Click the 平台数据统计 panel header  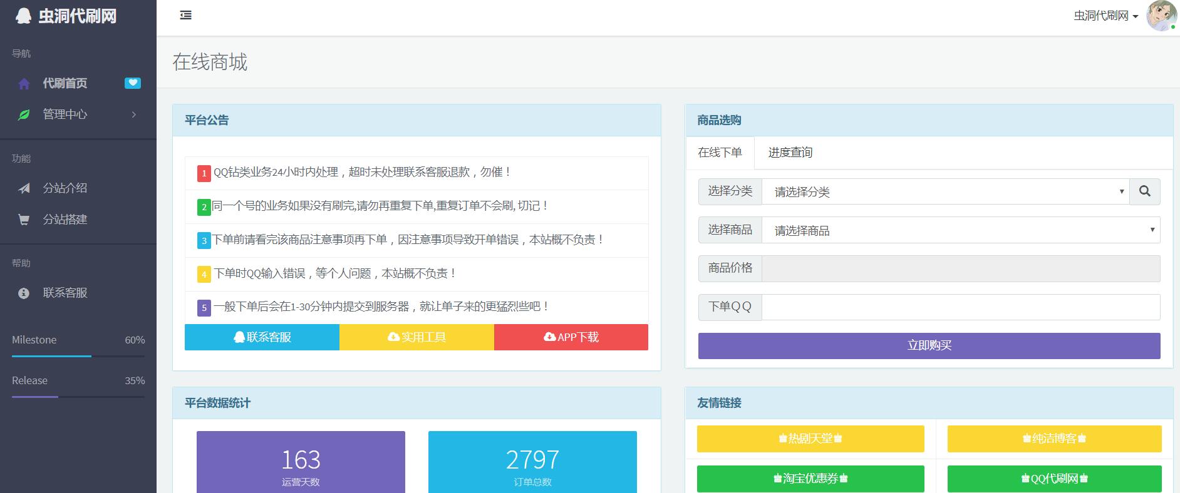click(417, 403)
